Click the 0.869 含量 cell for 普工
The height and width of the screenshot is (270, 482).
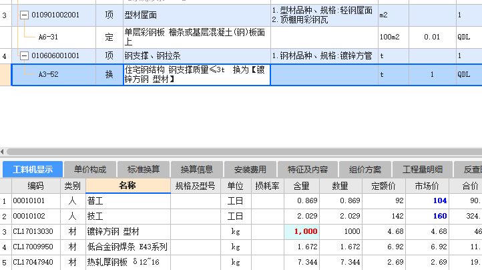302,201
